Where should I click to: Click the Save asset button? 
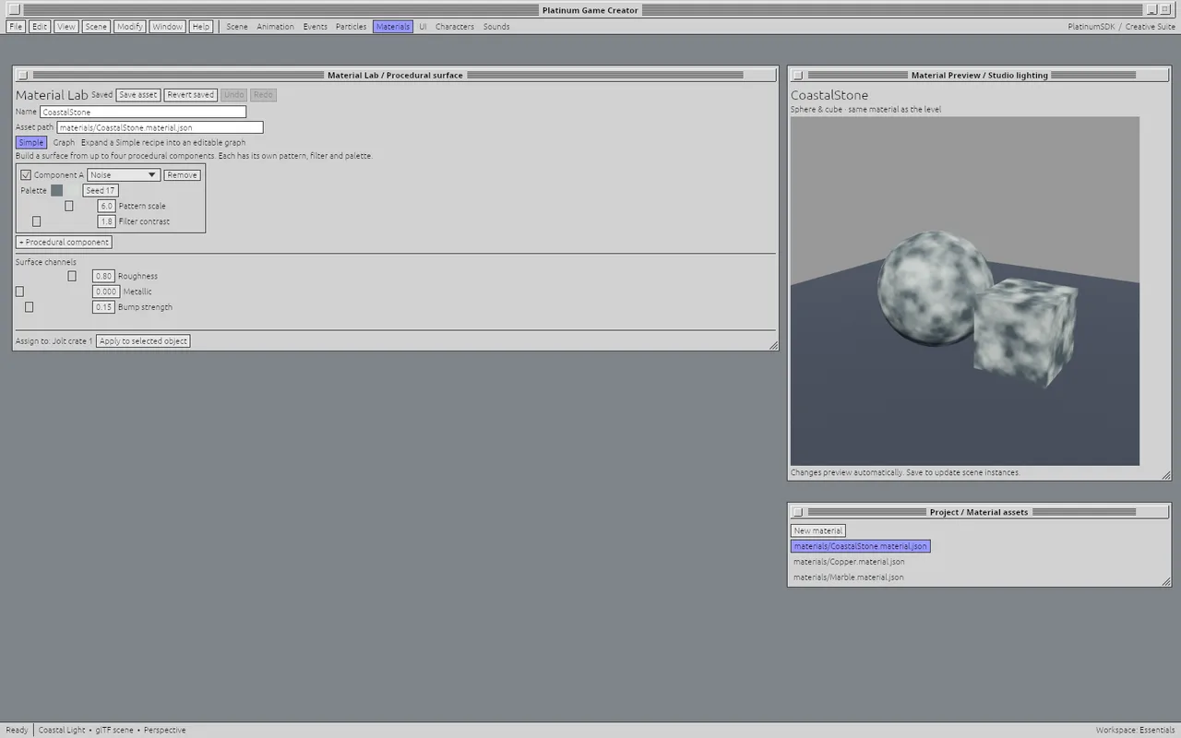[x=138, y=95]
